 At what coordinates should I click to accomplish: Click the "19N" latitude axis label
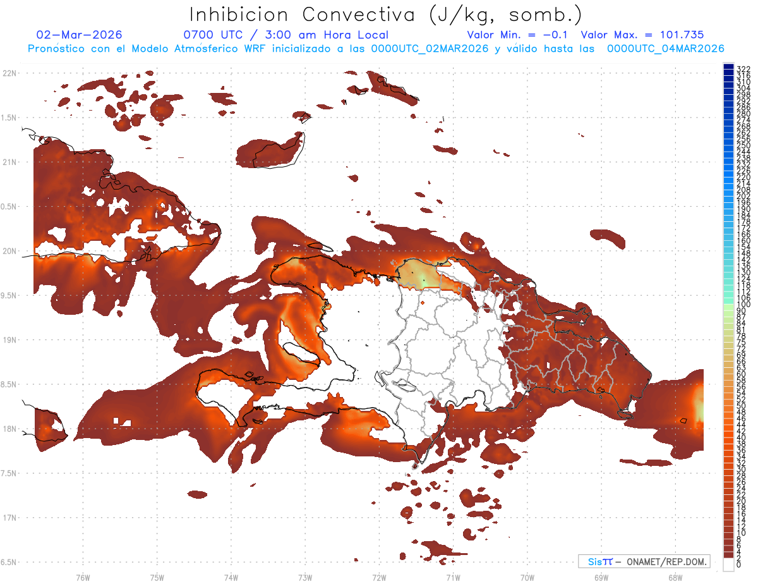pyautogui.click(x=9, y=340)
